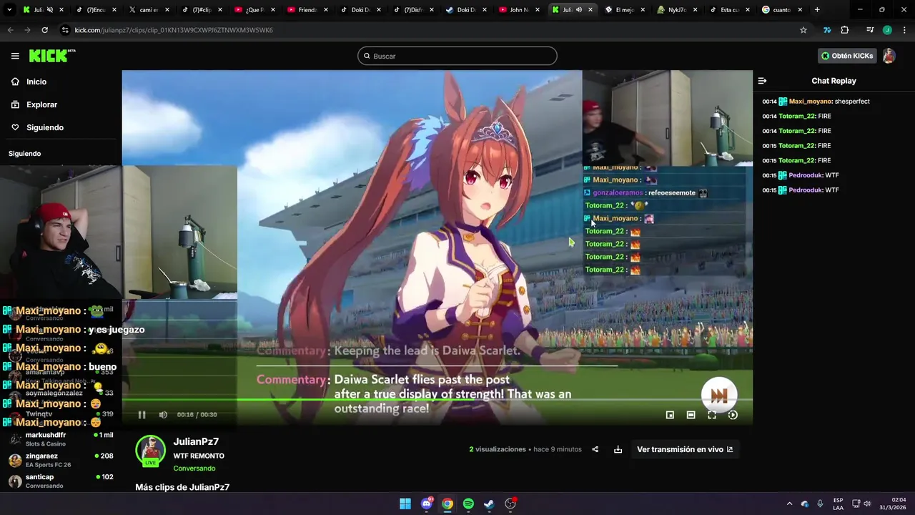Screen dimensions: 915x515
Task: Pause the clip playback
Action: pyautogui.click(x=142, y=415)
